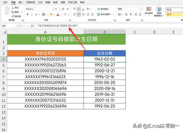Toggle center horizontal alignment
The height and width of the screenshot is (132, 183).
(x=79, y=14)
